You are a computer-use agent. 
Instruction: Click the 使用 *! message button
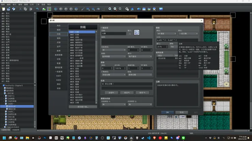pyautogui.click(x=142, y=93)
